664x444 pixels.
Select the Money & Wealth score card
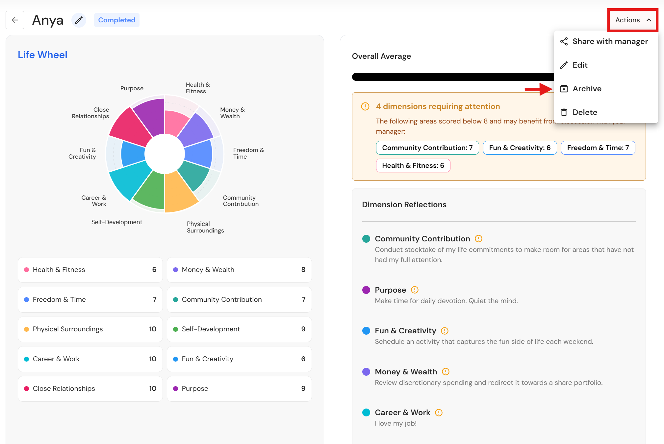pyautogui.click(x=239, y=270)
